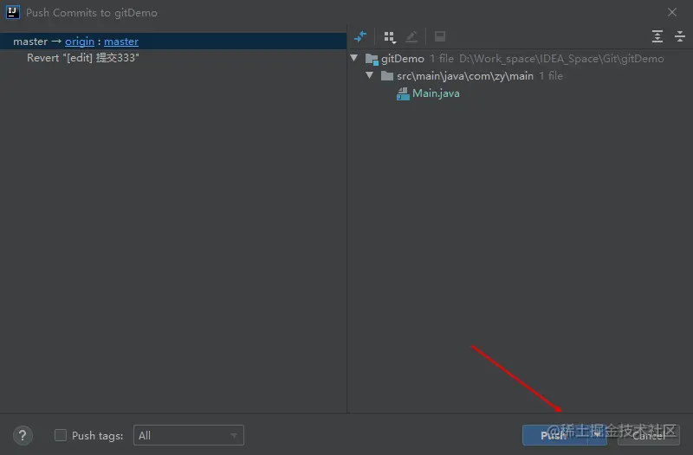This screenshot has width=693, height=455.
Task: Click the Push button
Action: click(x=555, y=435)
